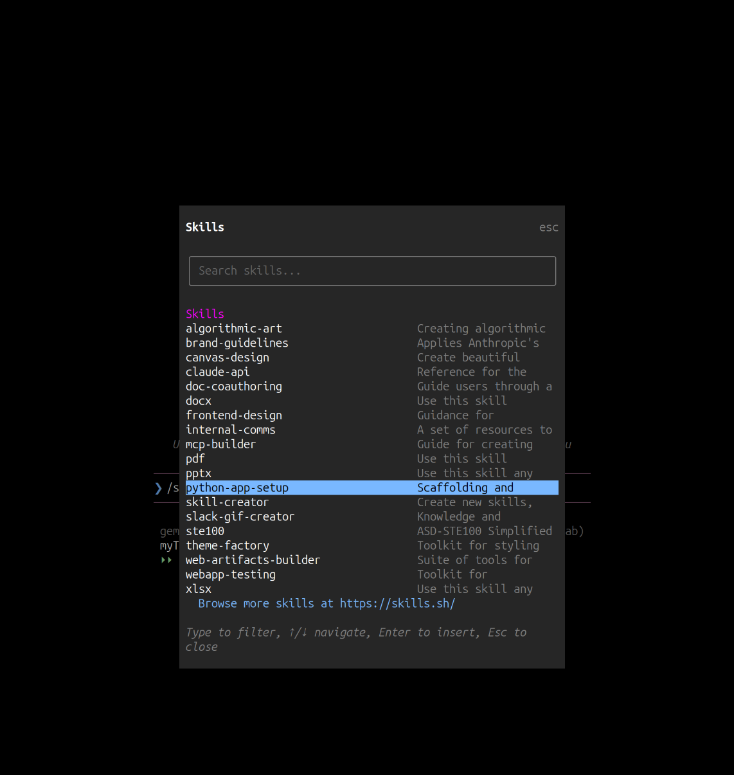The height and width of the screenshot is (775, 734).
Task: Click the 'Scaffolding and' description text
Action: click(x=465, y=488)
